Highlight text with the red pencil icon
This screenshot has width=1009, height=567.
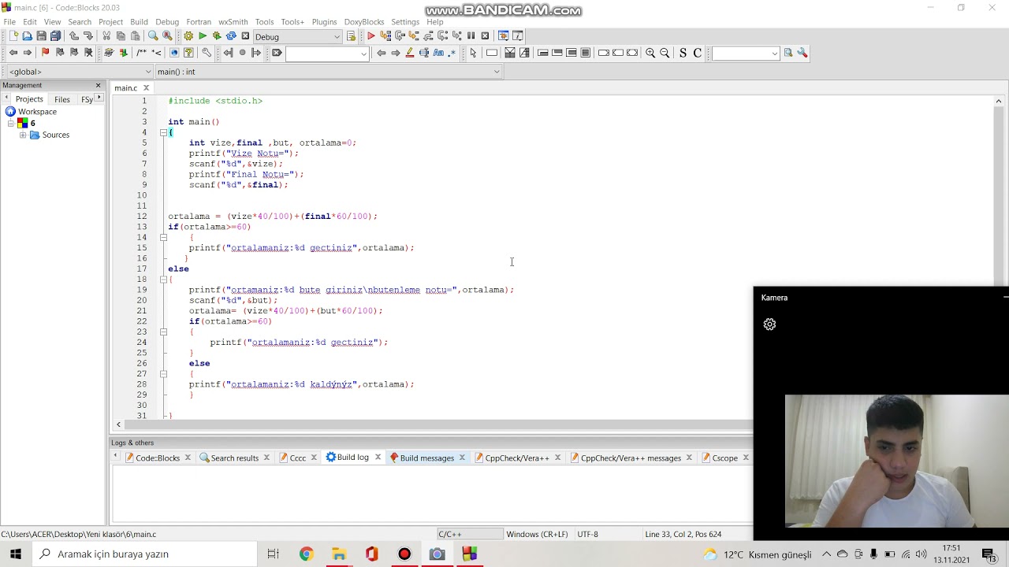pyautogui.click(x=410, y=53)
